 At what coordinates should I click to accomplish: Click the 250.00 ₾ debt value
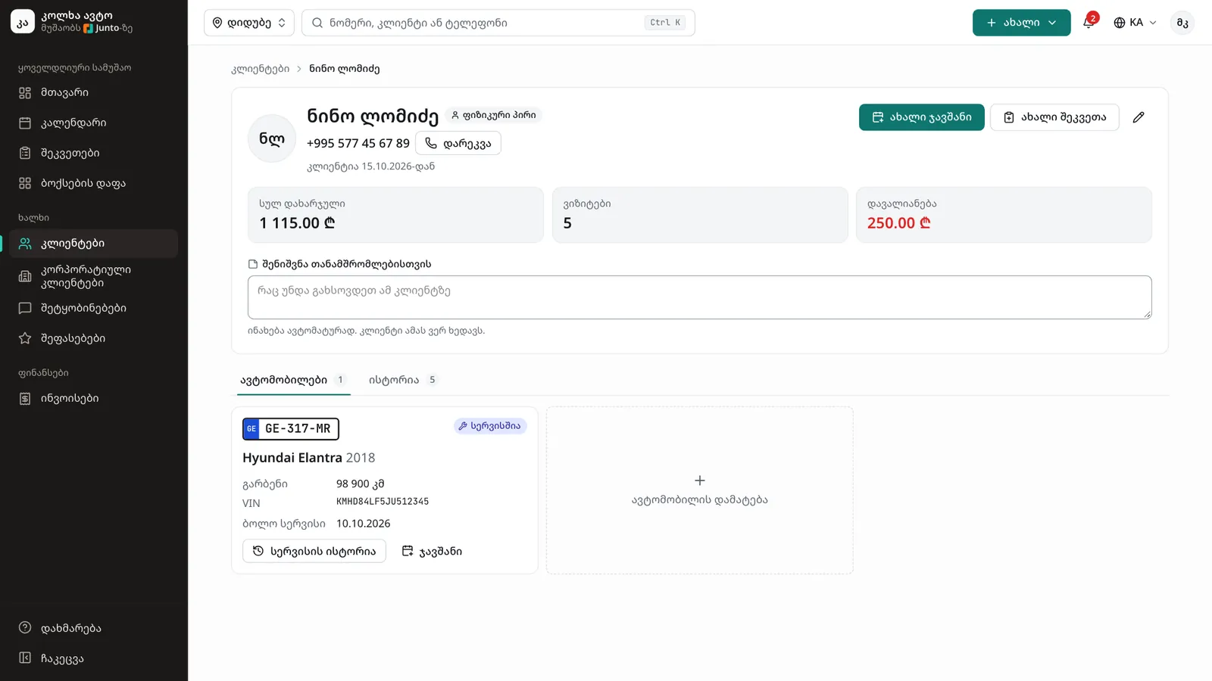click(x=899, y=223)
